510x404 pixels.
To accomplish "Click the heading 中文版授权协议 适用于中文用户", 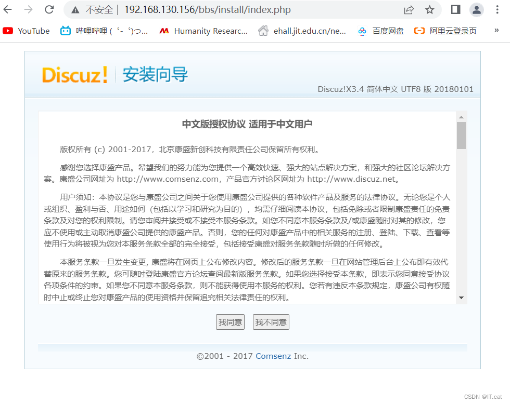I will (x=247, y=124).
